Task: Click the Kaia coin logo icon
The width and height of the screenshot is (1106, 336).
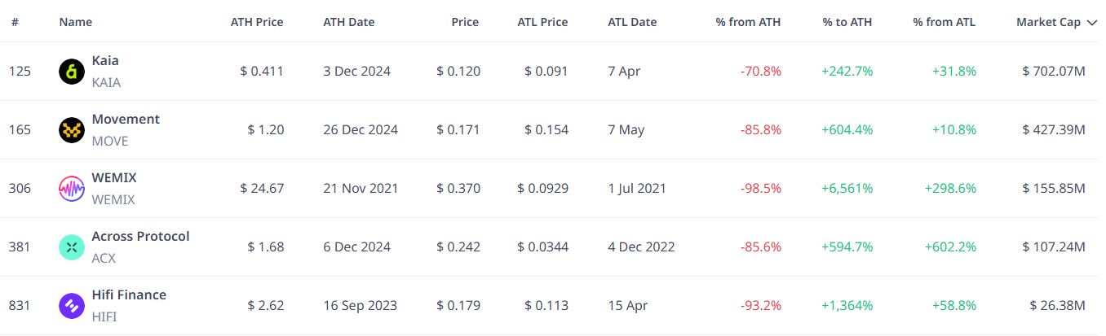Action: [x=72, y=72]
